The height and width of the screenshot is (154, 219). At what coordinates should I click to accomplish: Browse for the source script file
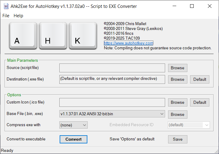[x=177, y=68]
